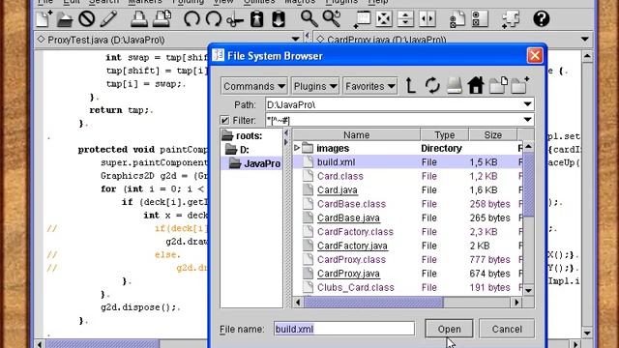619x348 pixels.
Task: Click the Undo arrow icon
Action: 192,19
